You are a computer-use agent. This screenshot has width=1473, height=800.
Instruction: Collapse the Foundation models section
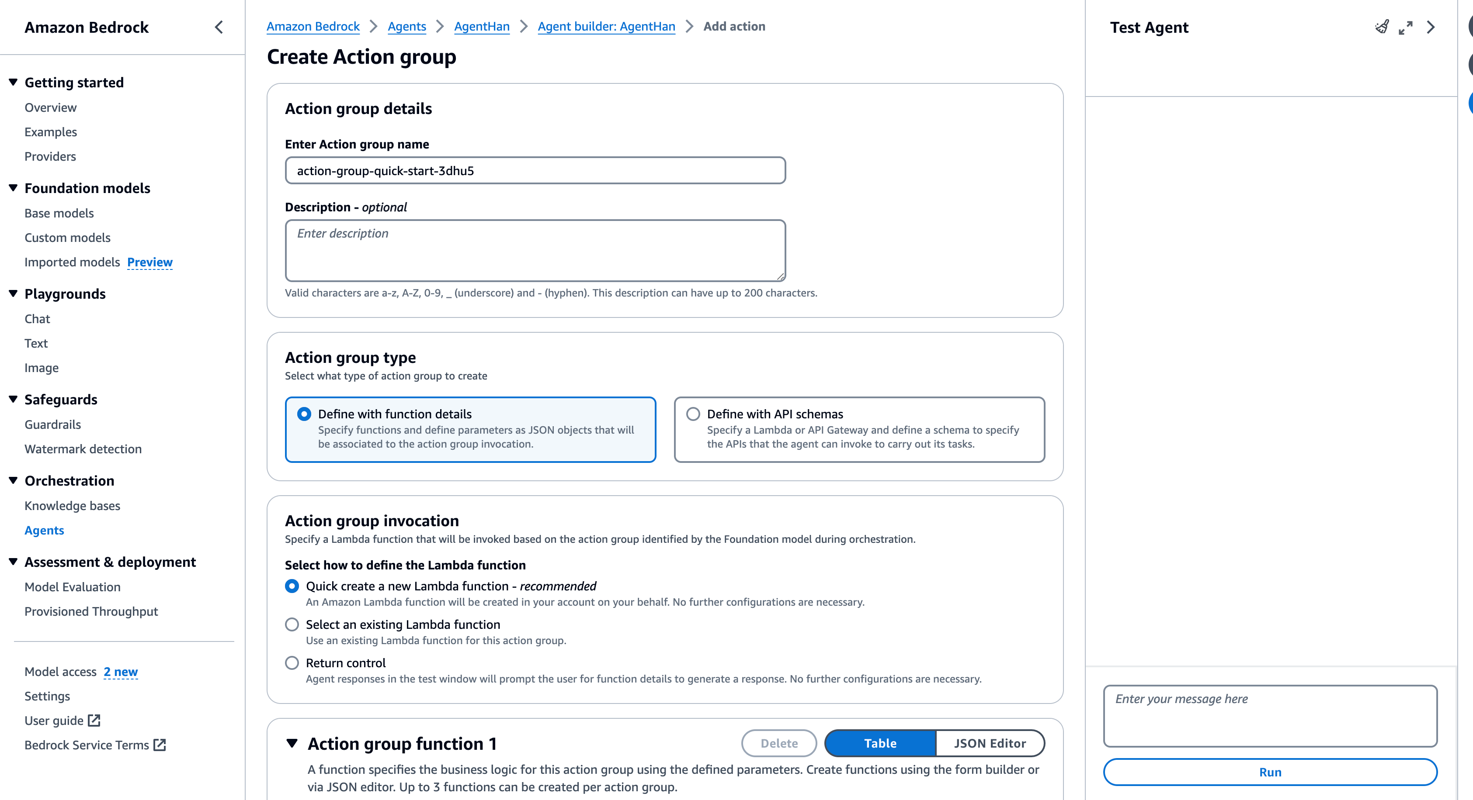click(x=13, y=188)
